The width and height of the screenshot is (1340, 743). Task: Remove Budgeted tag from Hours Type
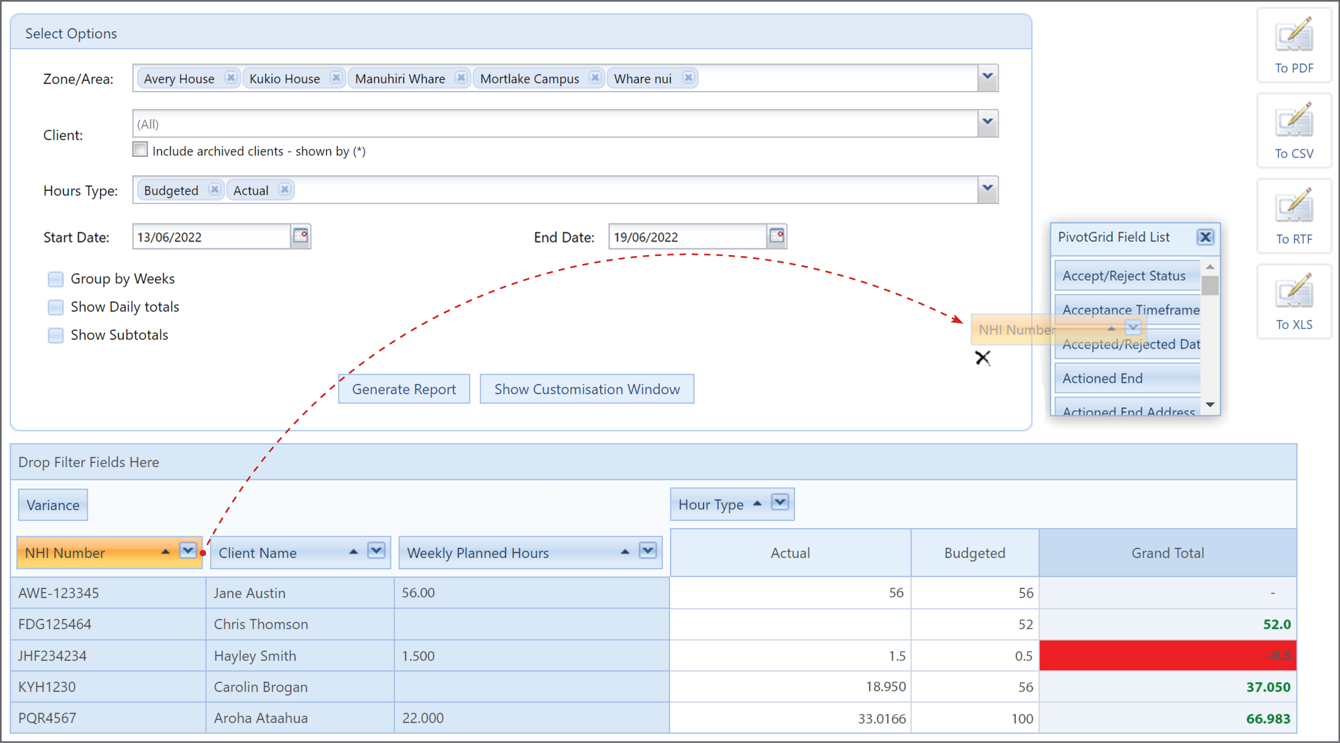click(x=214, y=190)
